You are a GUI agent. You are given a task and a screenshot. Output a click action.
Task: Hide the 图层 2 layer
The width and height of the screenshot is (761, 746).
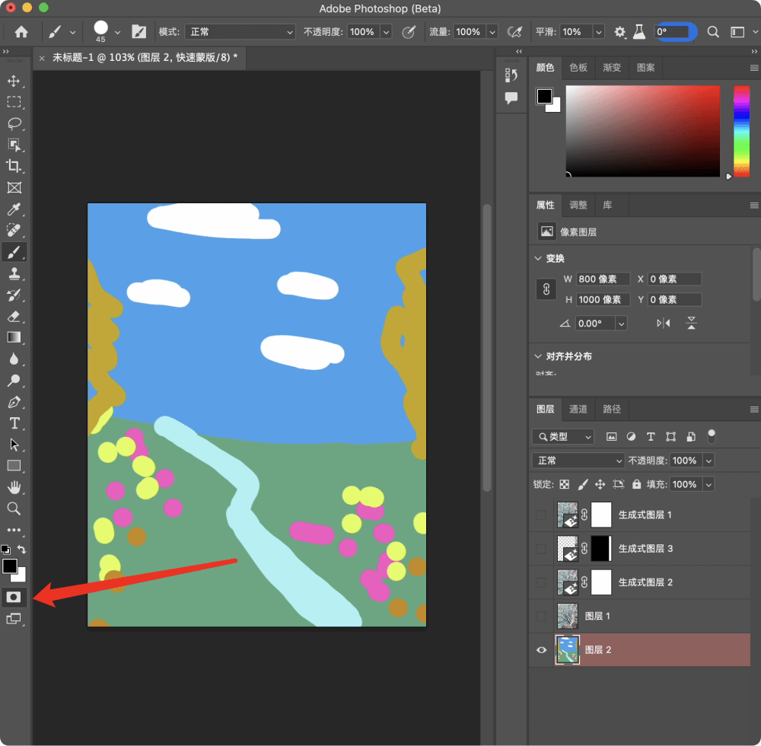tap(541, 649)
